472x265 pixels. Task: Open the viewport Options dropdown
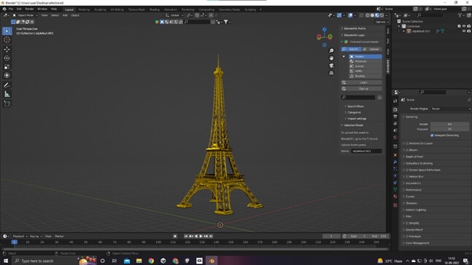tap(382, 22)
